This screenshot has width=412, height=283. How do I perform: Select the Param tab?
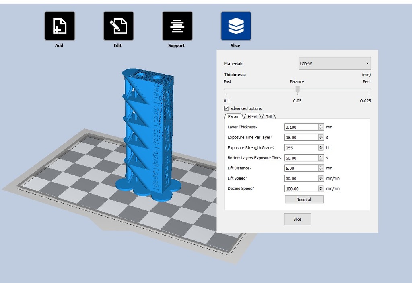pyautogui.click(x=233, y=116)
